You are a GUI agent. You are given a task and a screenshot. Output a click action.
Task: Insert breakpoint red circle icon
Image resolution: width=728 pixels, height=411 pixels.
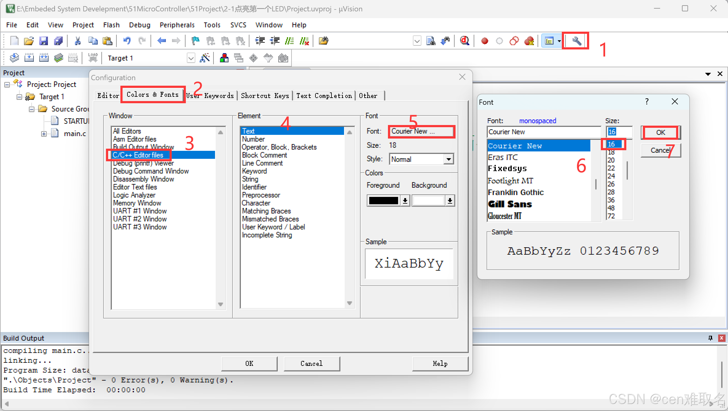pos(484,41)
